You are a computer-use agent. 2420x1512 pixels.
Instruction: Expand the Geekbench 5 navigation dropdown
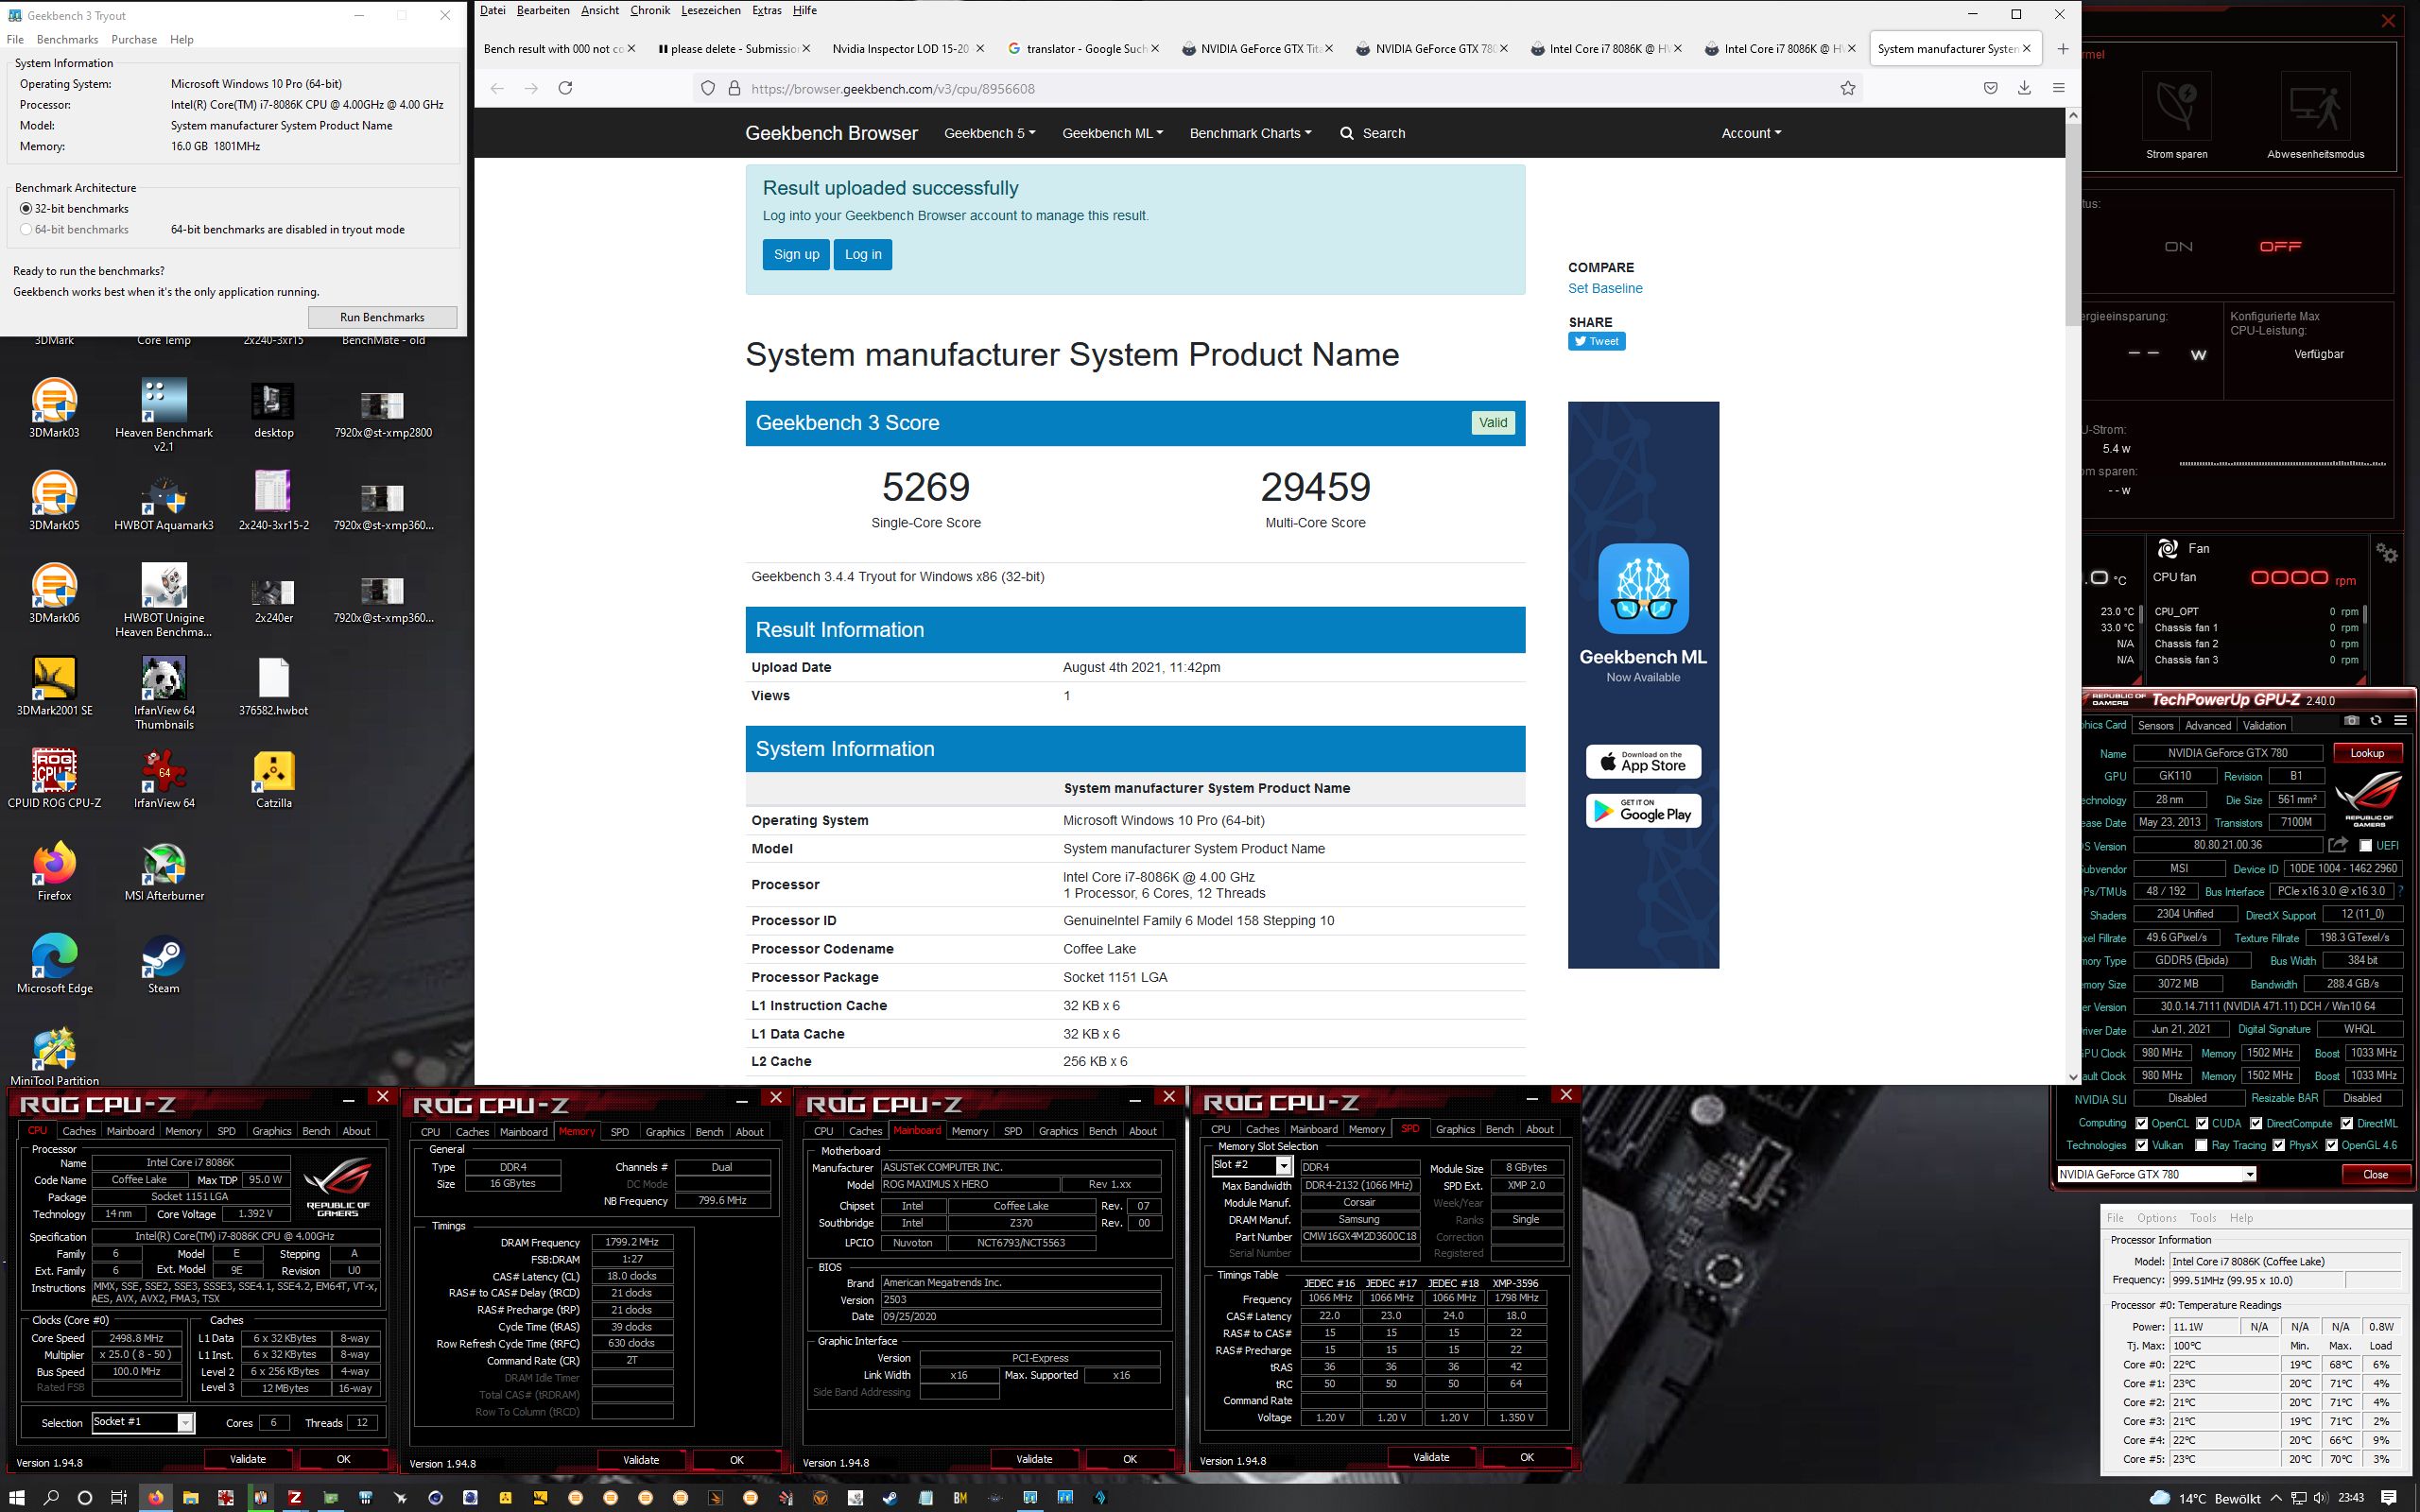click(989, 133)
